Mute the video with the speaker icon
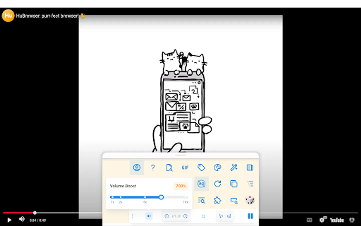The height and width of the screenshot is (226, 361). click(22, 220)
